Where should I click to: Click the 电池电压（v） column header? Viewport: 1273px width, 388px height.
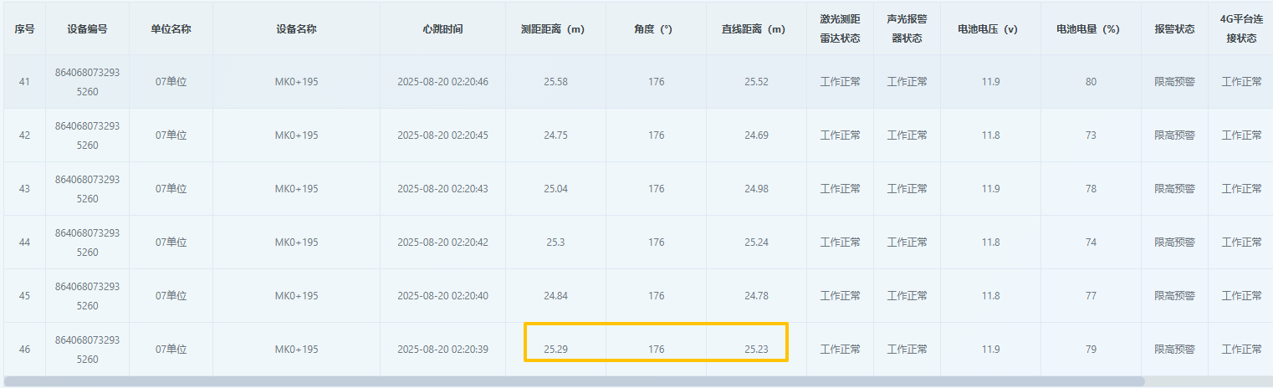coord(990,28)
